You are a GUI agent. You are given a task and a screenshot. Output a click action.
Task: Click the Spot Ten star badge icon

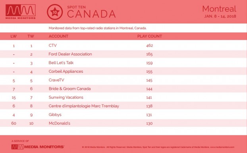pyautogui.click(x=55, y=12)
